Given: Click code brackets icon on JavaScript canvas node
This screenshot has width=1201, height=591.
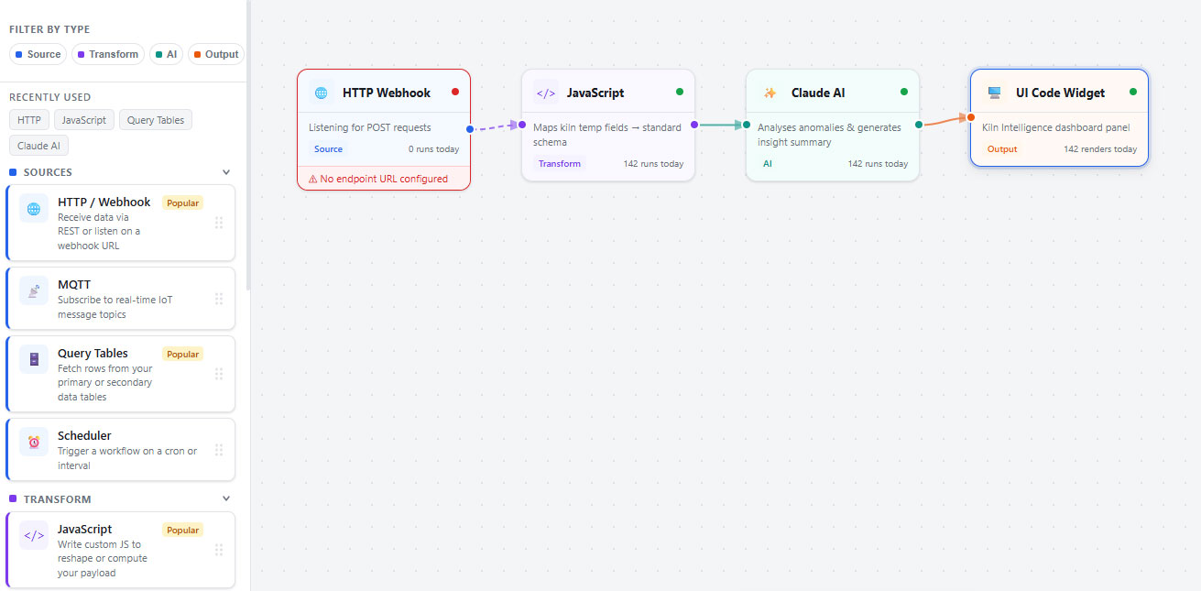Looking at the screenshot, I should coord(545,93).
